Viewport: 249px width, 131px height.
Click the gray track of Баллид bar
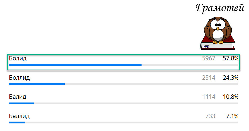point(132,122)
